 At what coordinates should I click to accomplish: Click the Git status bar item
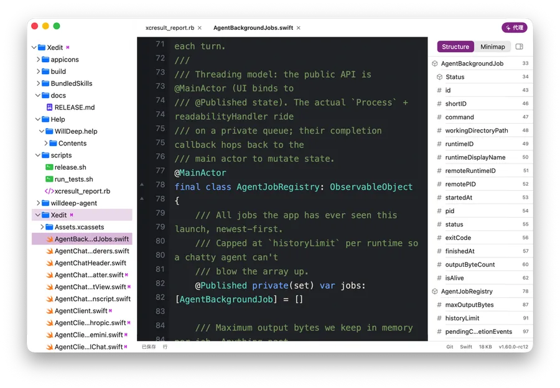(x=450, y=346)
